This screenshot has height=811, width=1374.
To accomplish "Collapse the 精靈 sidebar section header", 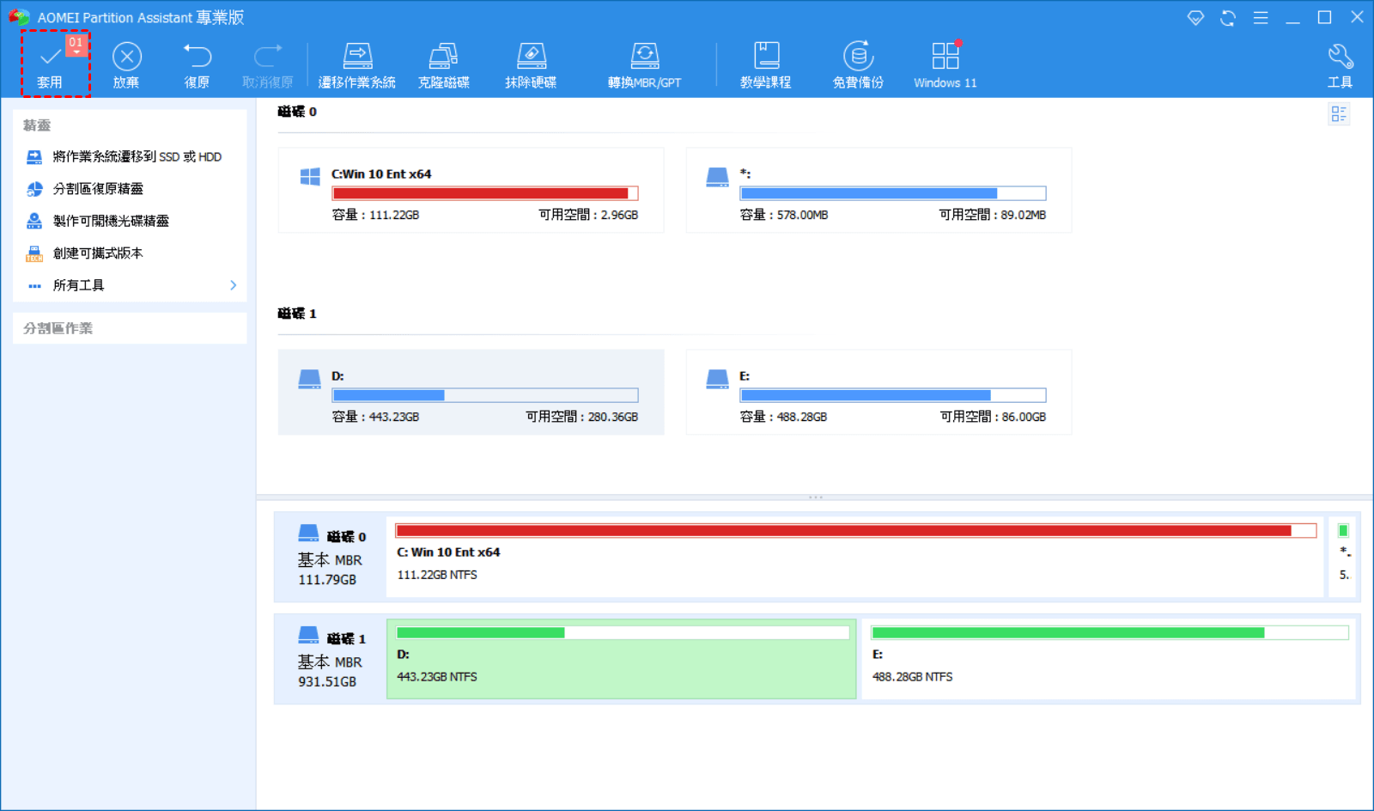I will tap(130, 125).
